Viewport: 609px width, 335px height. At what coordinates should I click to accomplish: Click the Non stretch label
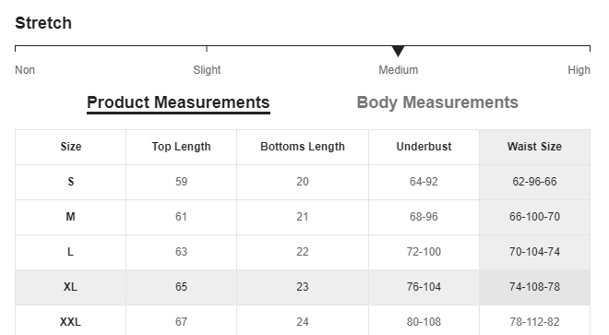(x=25, y=70)
